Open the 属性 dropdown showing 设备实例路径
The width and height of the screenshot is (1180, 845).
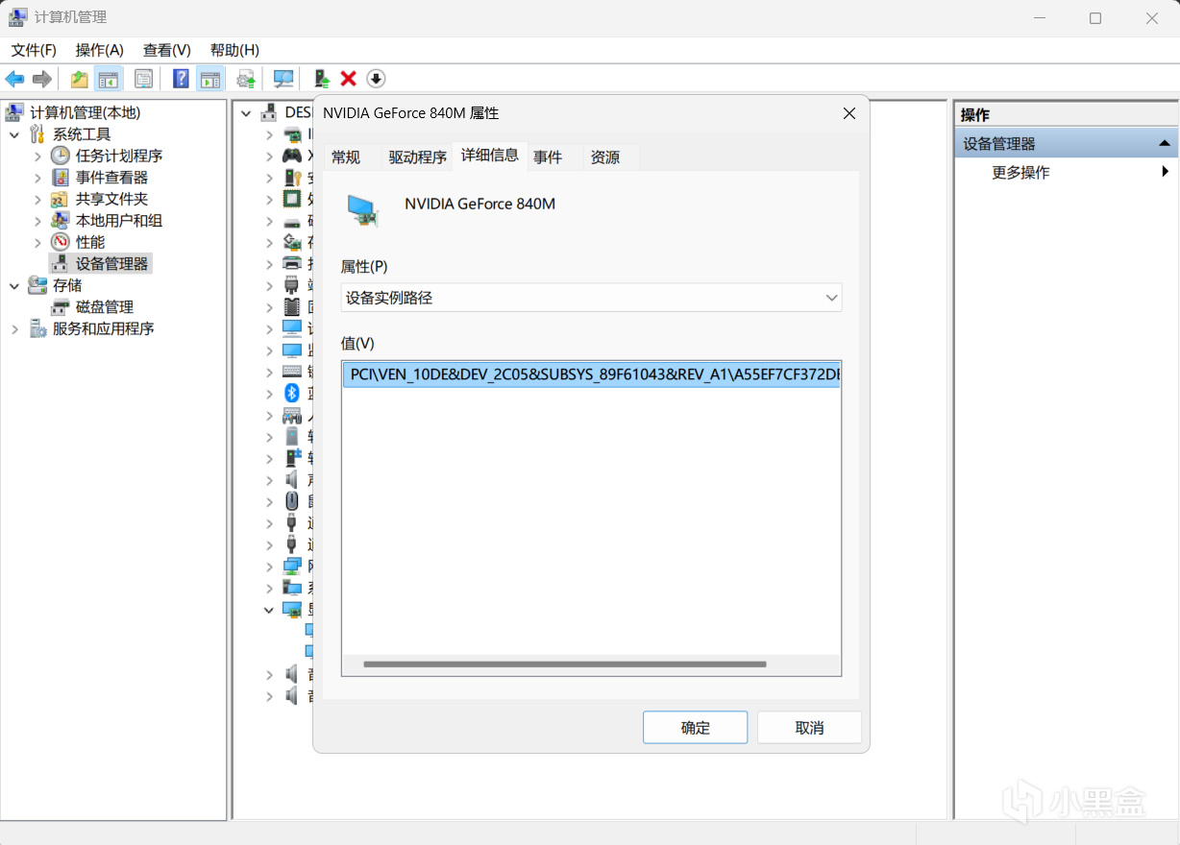[x=591, y=298]
